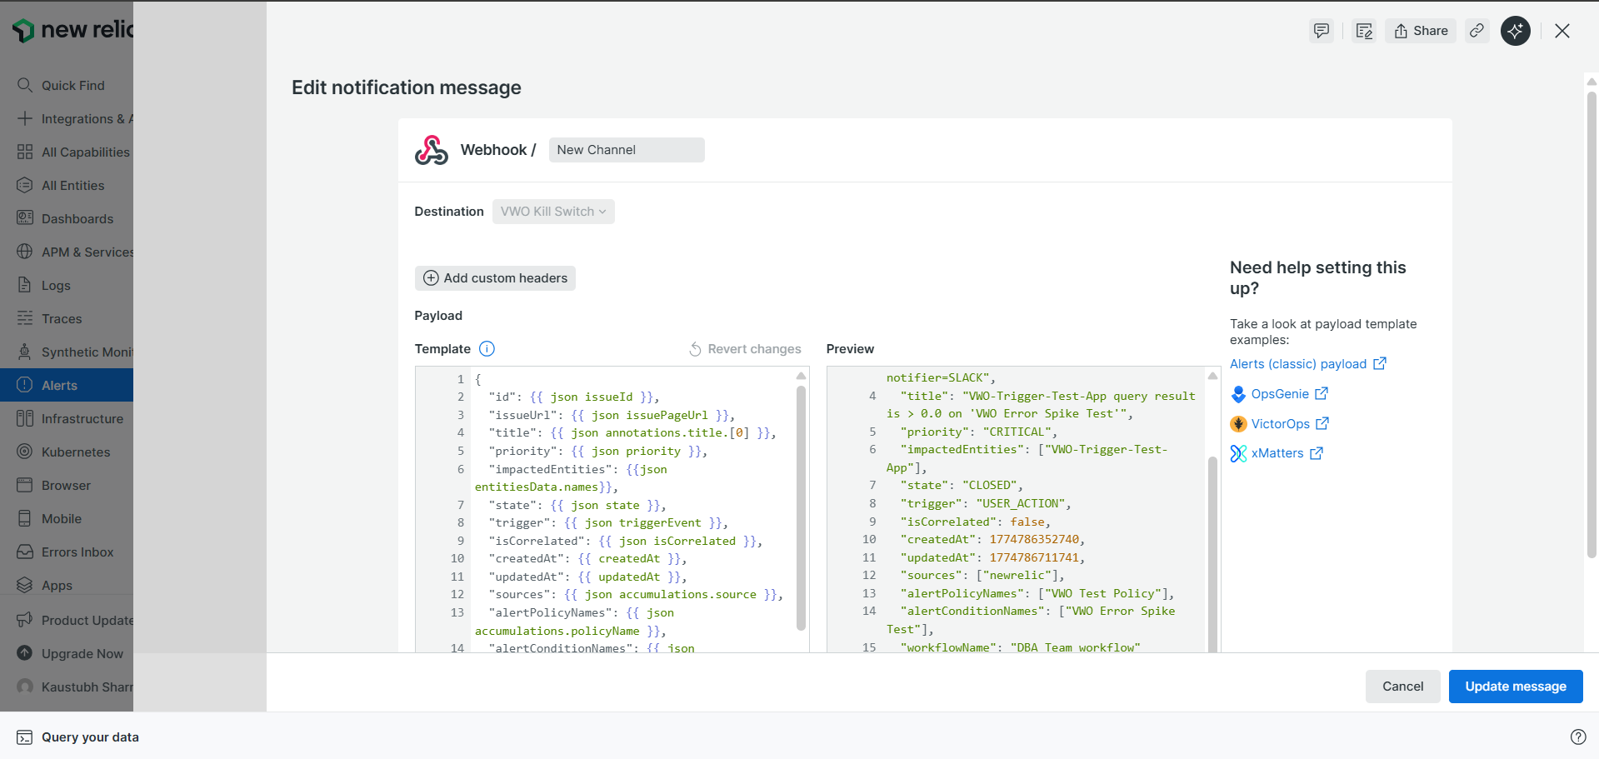This screenshot has height=759, width=1599.
Task: Click the template line with "isCorrelated"
Action: 626,542
